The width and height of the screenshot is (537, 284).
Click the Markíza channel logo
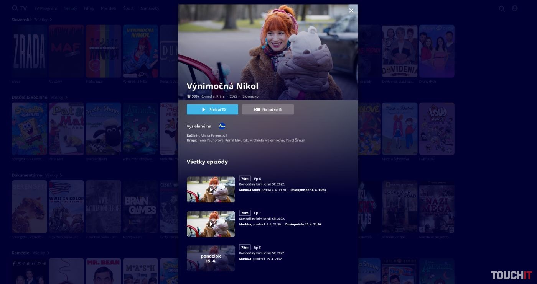(x=222, y=126)
